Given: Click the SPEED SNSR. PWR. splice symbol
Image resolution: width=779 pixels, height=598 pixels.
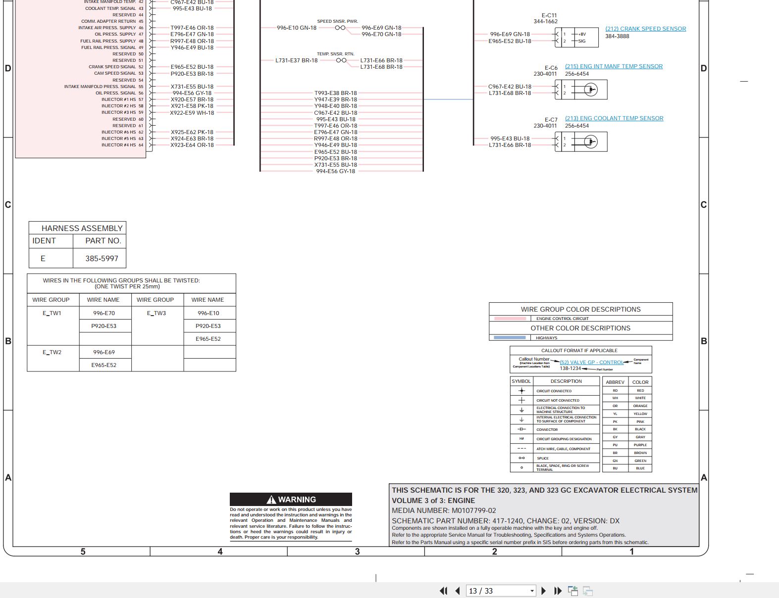Looking at the screenshot, I should 340,28.
